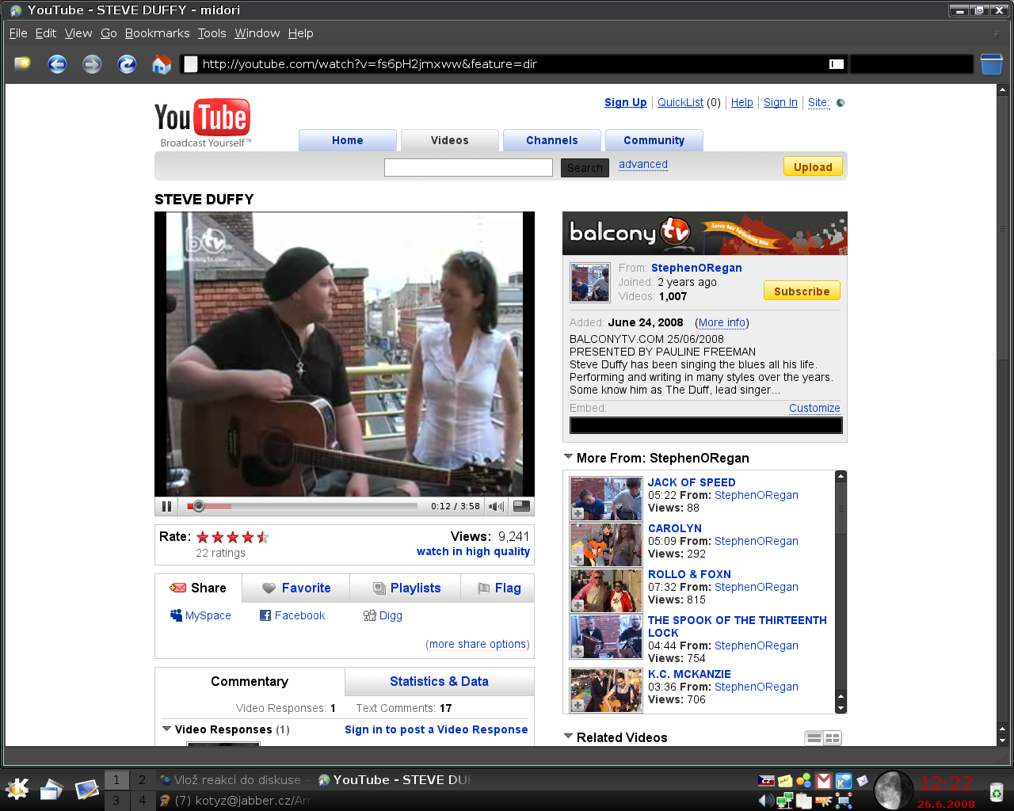Select the Favorite tab
The image size is (1014, 811).
pyautogui.click(x=296, y=588)
